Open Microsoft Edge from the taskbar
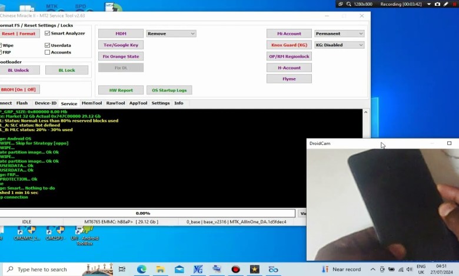Image resolution: width=459 pixels, height=276 pixels. [141, 269]
